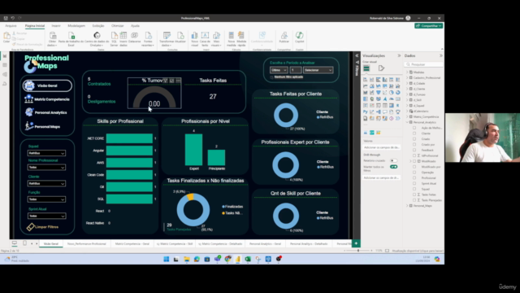
Task: Switch to the Exibição ribbon tab
Action: (x=98, y=25)
